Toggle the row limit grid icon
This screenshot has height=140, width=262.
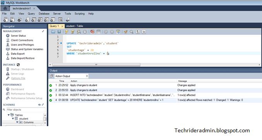click(x=98, y=32)
